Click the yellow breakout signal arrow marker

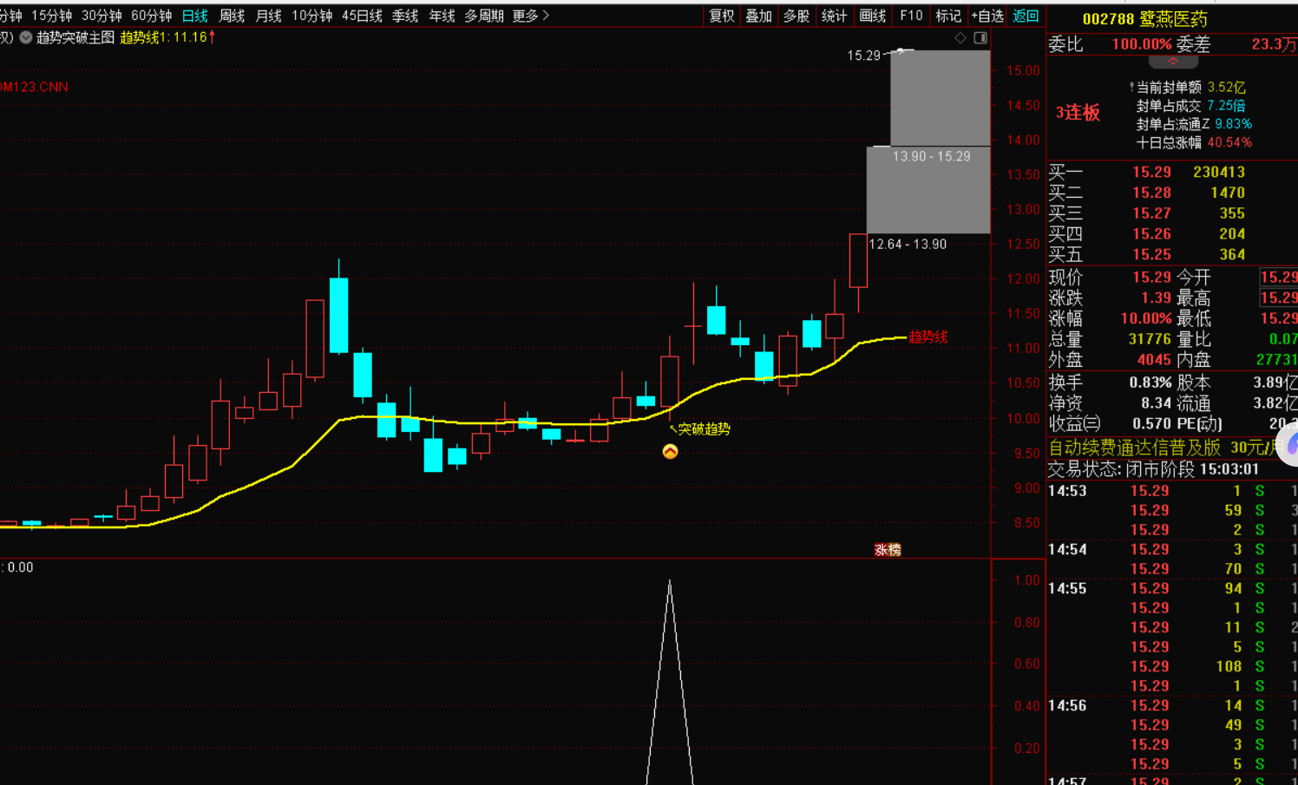[670, 452]
